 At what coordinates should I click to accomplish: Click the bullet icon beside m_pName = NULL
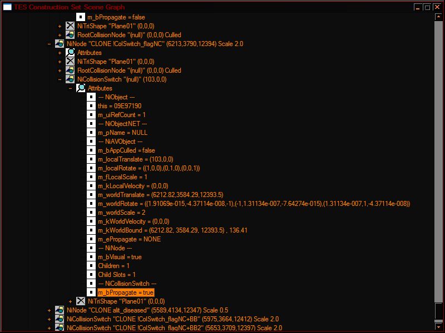tap(91, 132)
